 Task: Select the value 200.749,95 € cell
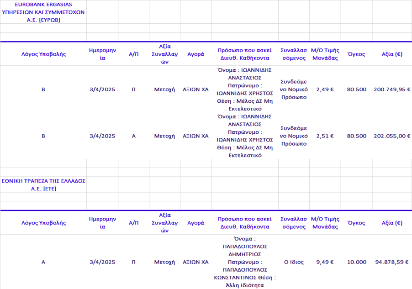coord(392,89)
